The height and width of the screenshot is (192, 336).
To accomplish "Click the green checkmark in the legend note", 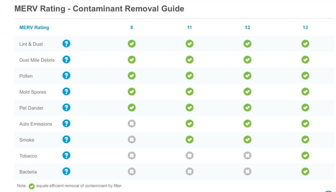I will pyautogui.click(x=32, y=186).
